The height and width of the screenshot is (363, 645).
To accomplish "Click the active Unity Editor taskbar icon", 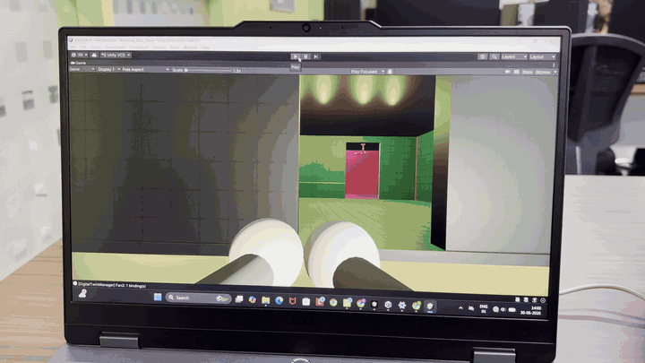I will [x=430, y=306].
